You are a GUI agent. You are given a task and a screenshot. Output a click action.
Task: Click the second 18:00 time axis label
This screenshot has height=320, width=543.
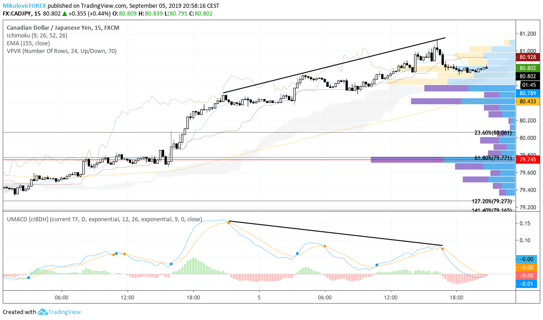(457, 298)
